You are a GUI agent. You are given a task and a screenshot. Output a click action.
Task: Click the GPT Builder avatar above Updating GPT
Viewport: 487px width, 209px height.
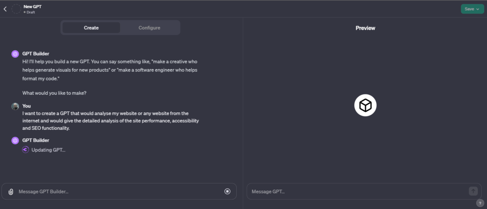click(15, 141)
